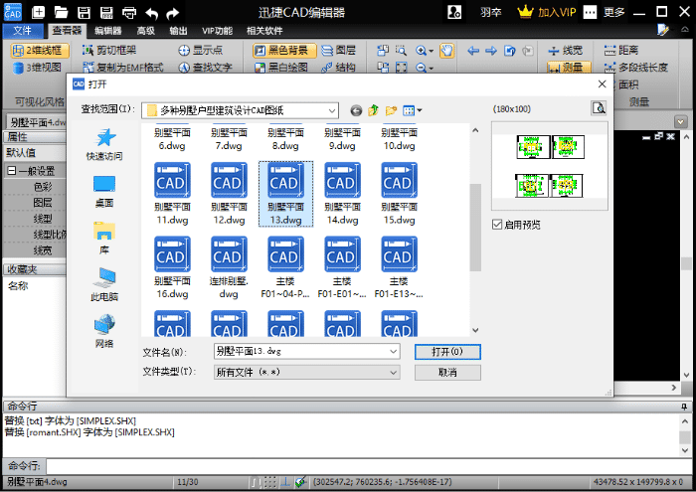The image size is (696, 492).
Task: Click 此电脑 in dialog sidebar
Action: point(104,285)
